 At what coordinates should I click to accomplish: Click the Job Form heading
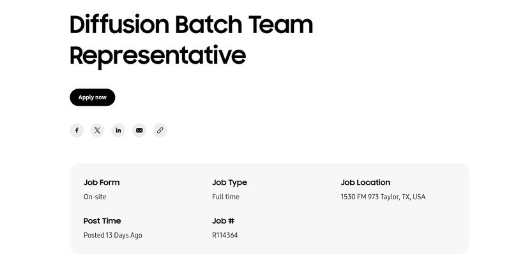(x=102, y=183)
